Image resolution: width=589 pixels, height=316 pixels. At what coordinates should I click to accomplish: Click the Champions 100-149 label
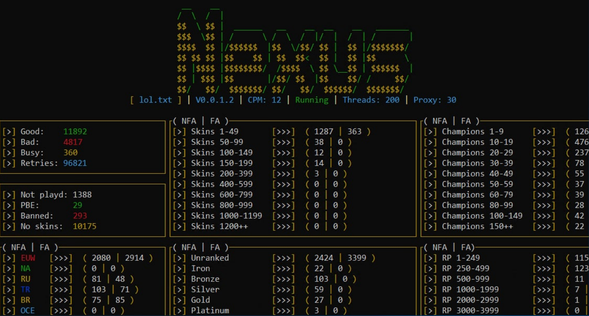coord(482,216)
